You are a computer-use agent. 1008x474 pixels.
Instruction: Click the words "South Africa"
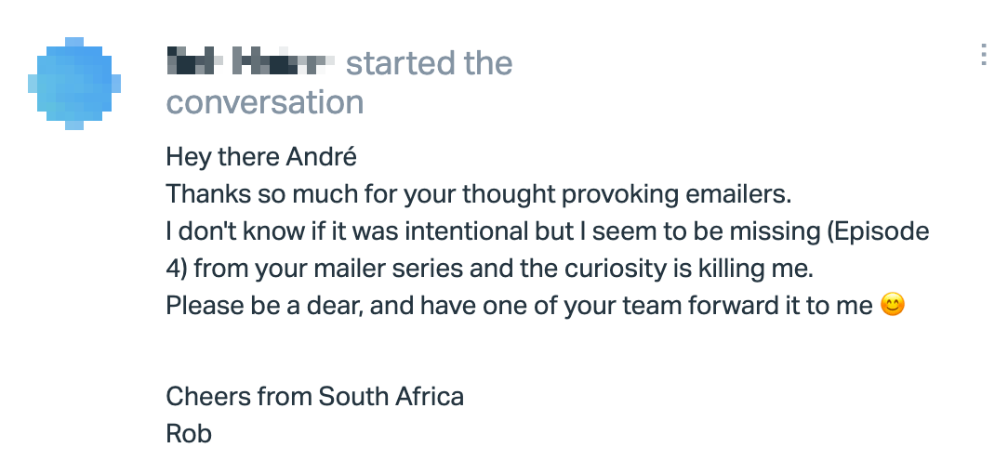[391, 396]
